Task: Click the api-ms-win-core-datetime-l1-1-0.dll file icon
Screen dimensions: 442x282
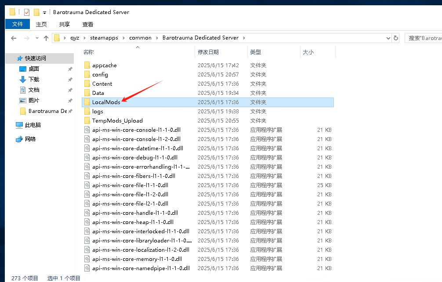Action: (87, 148)
